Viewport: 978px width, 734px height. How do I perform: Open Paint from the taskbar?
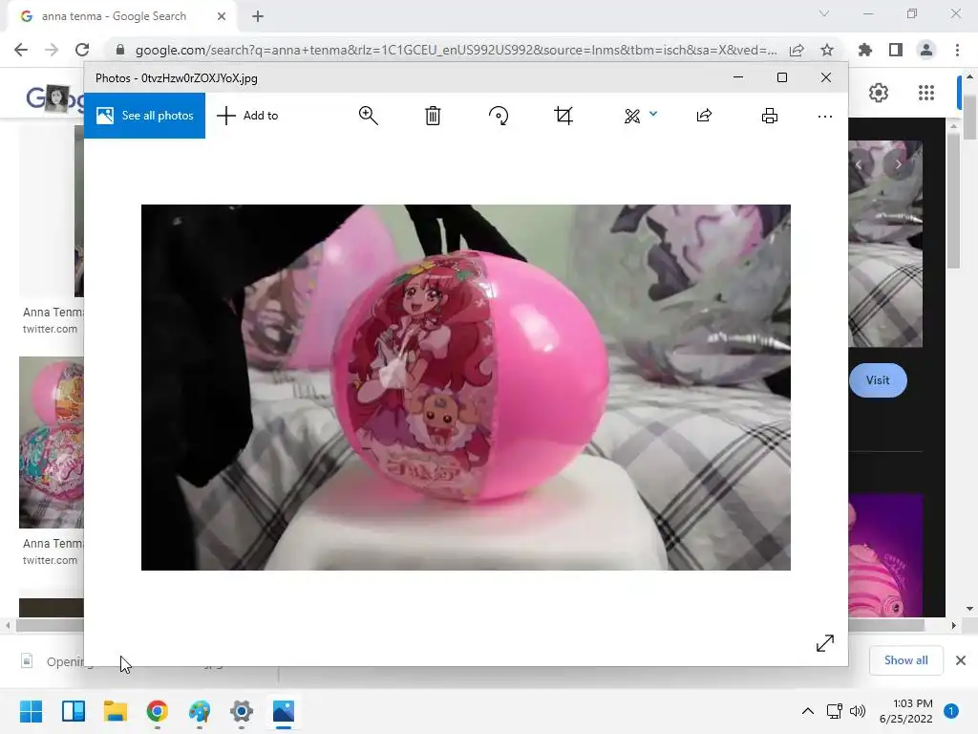point(200,711)
